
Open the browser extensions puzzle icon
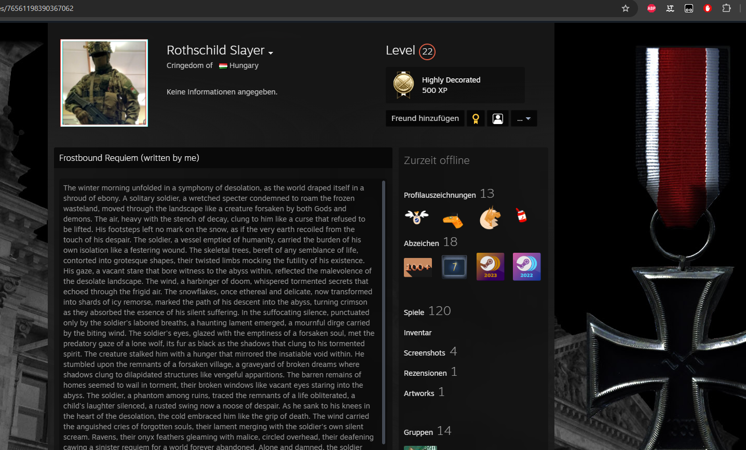coord(726,8)
